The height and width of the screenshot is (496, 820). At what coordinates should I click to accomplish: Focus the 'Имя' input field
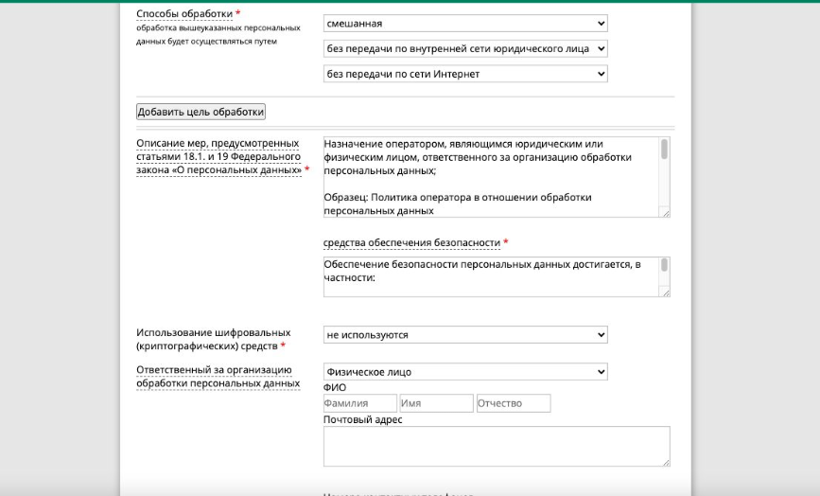click(x=437, y=403)
